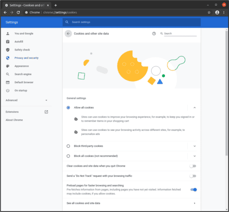Image resolution: width=229 pixels, height=212 pixels.
Task: Open Autofill settings
Action: (19, 42)
